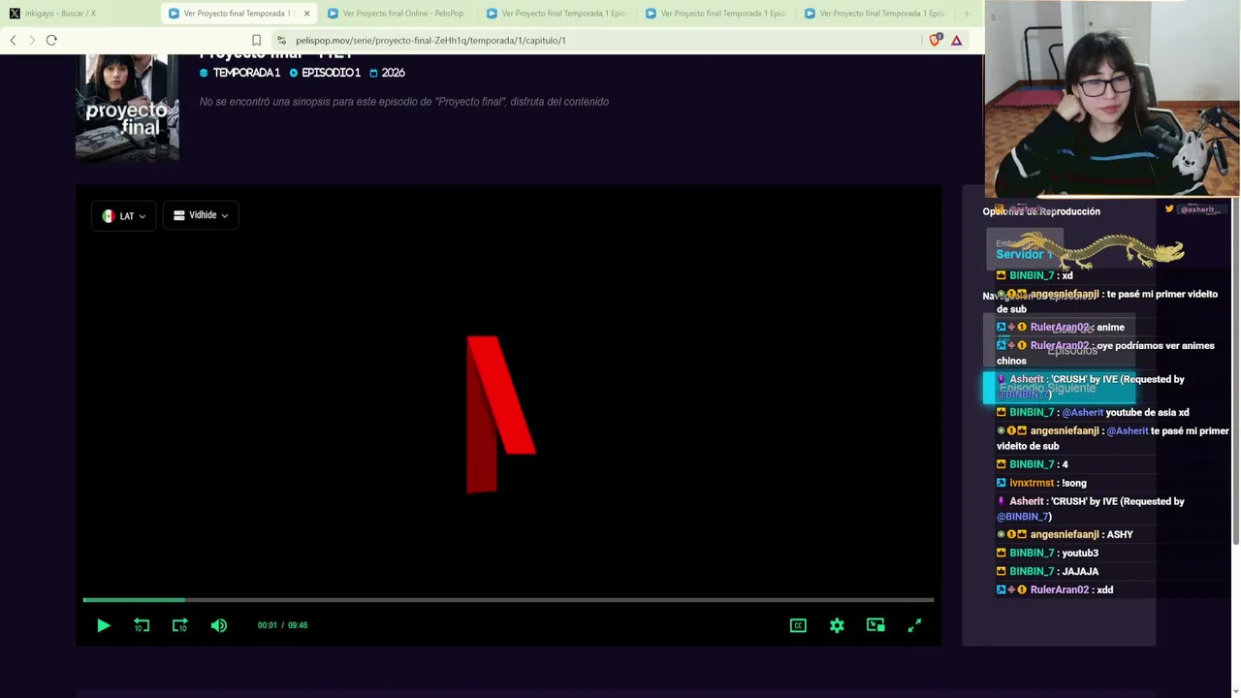1241x698 pixels.
Task: Open a new browser tab
Action: point(967,14)
